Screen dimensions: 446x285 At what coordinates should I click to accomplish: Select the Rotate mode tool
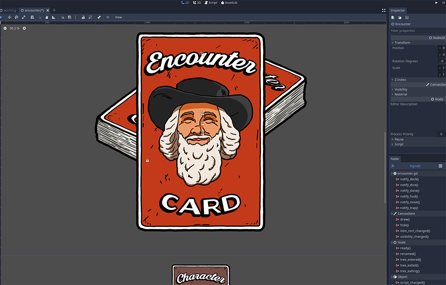[17, 17]
